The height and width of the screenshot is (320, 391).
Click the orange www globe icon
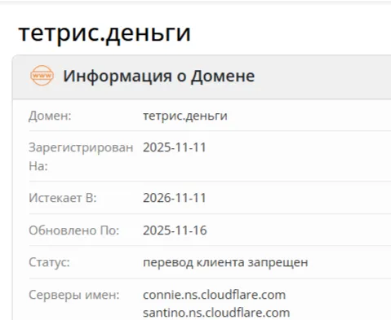(42, 76)
